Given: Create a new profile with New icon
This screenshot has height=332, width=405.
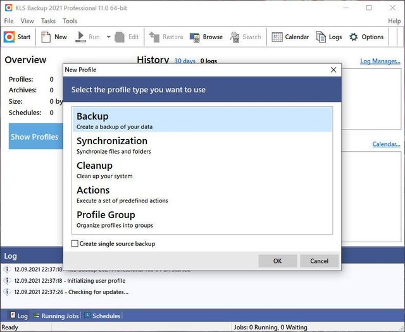Looking at the screenshot, I should pos(46,37).
